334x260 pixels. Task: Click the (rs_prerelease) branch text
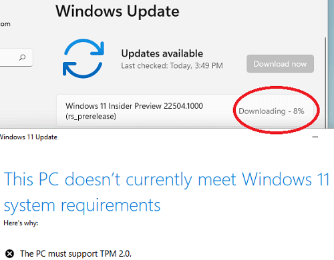(91, 117)
